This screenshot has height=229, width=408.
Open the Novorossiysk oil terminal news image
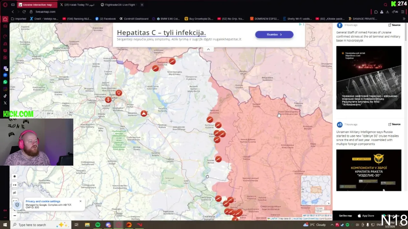[x=369, y=78]
